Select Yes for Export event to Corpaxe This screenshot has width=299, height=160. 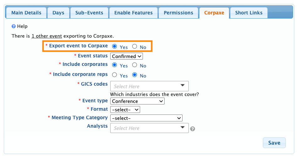[115, 46]
